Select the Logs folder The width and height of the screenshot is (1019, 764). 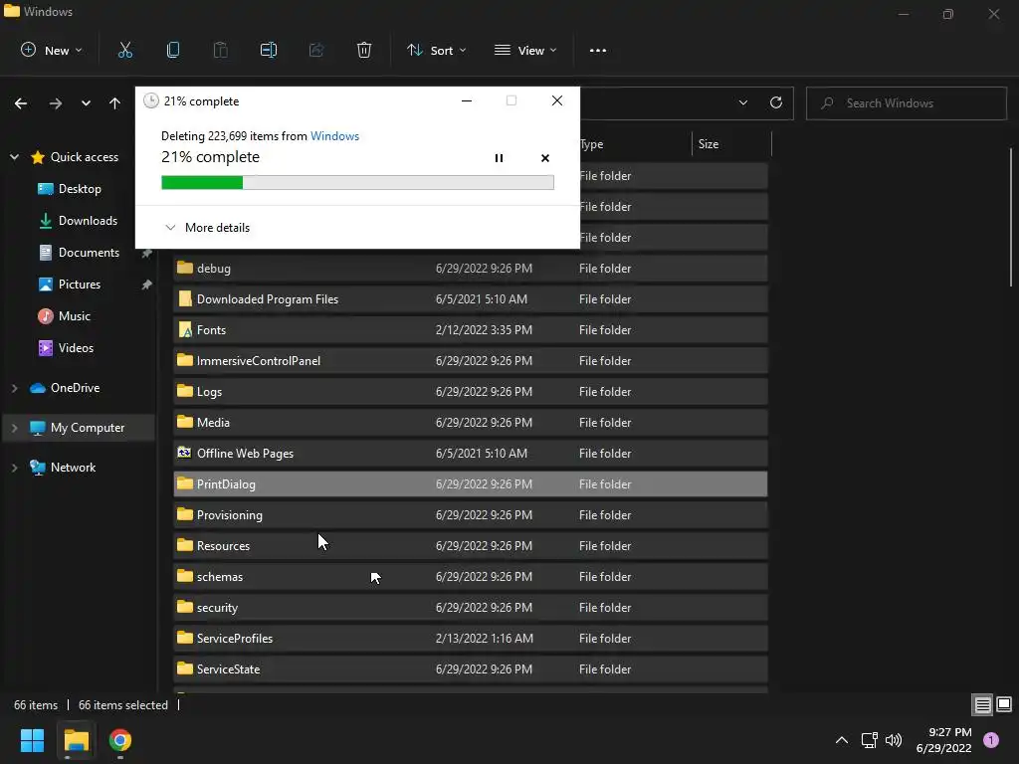(x=471, y=392)
